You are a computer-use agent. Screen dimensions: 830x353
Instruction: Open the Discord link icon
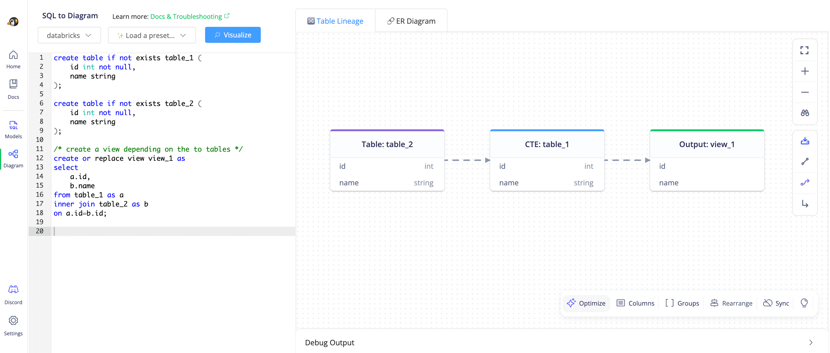[x=13, y=289]
